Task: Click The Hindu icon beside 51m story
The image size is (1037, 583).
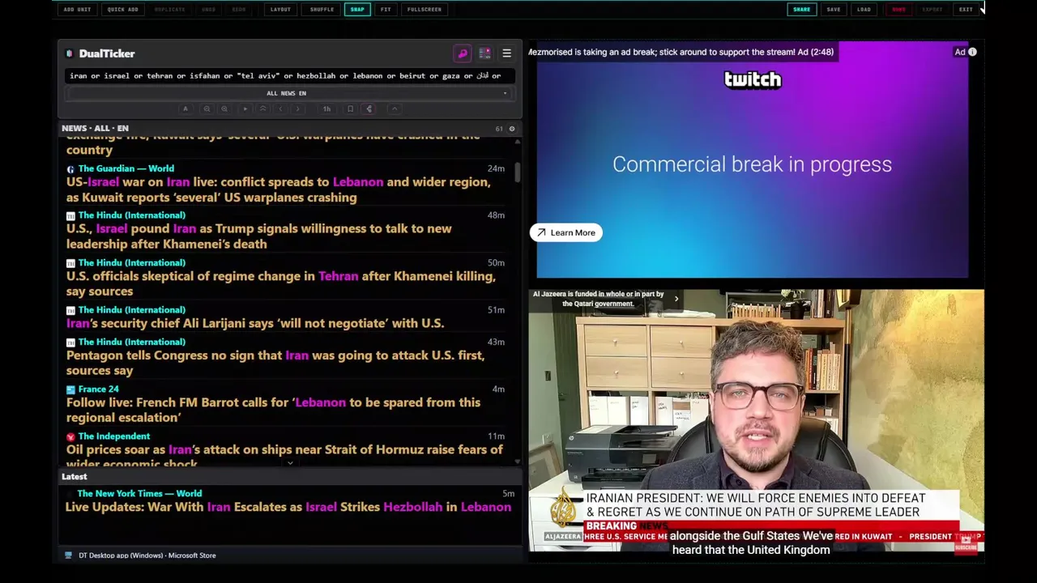Action: click(70, 310)
